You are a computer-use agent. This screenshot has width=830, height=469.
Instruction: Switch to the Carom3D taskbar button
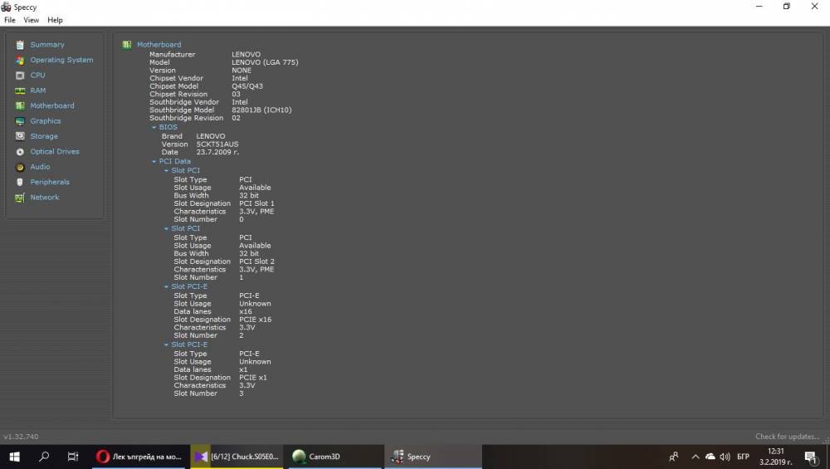point(334,457)
